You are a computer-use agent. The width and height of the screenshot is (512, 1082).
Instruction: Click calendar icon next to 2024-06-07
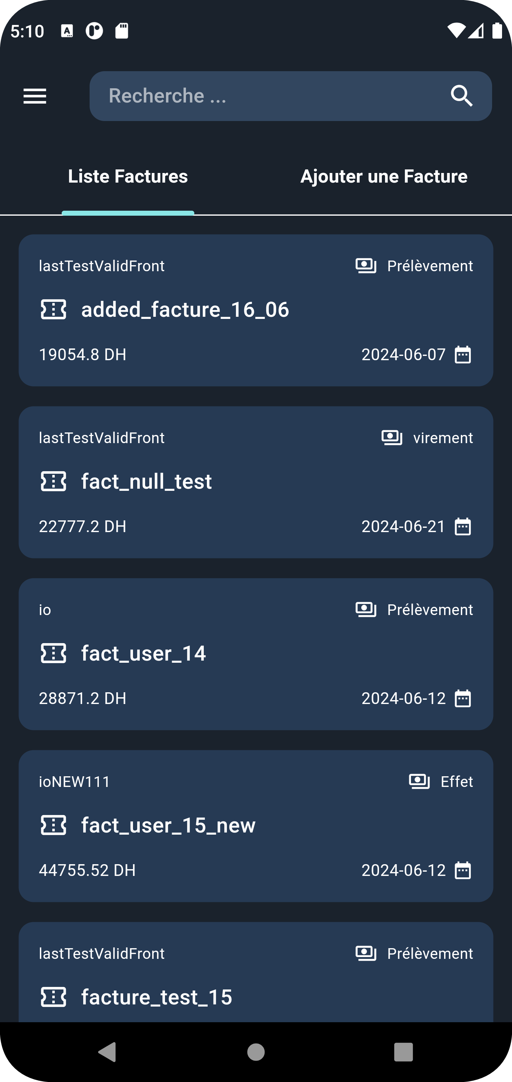pos(463,354)
